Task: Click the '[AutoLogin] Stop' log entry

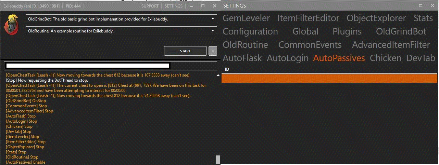Action: click(22, 121)
